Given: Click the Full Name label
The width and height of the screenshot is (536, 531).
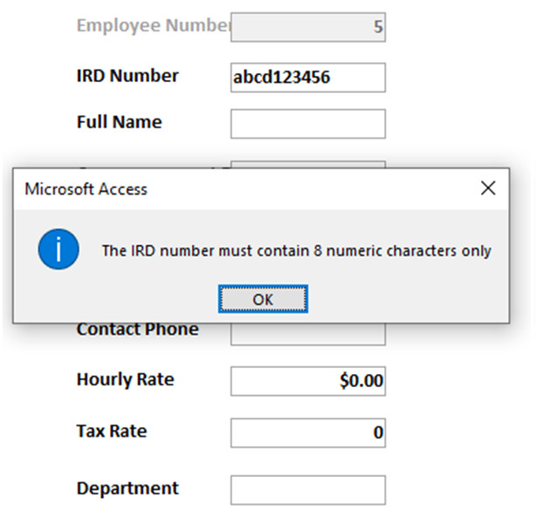Looking at the screenshot, I should pos(119,122).
